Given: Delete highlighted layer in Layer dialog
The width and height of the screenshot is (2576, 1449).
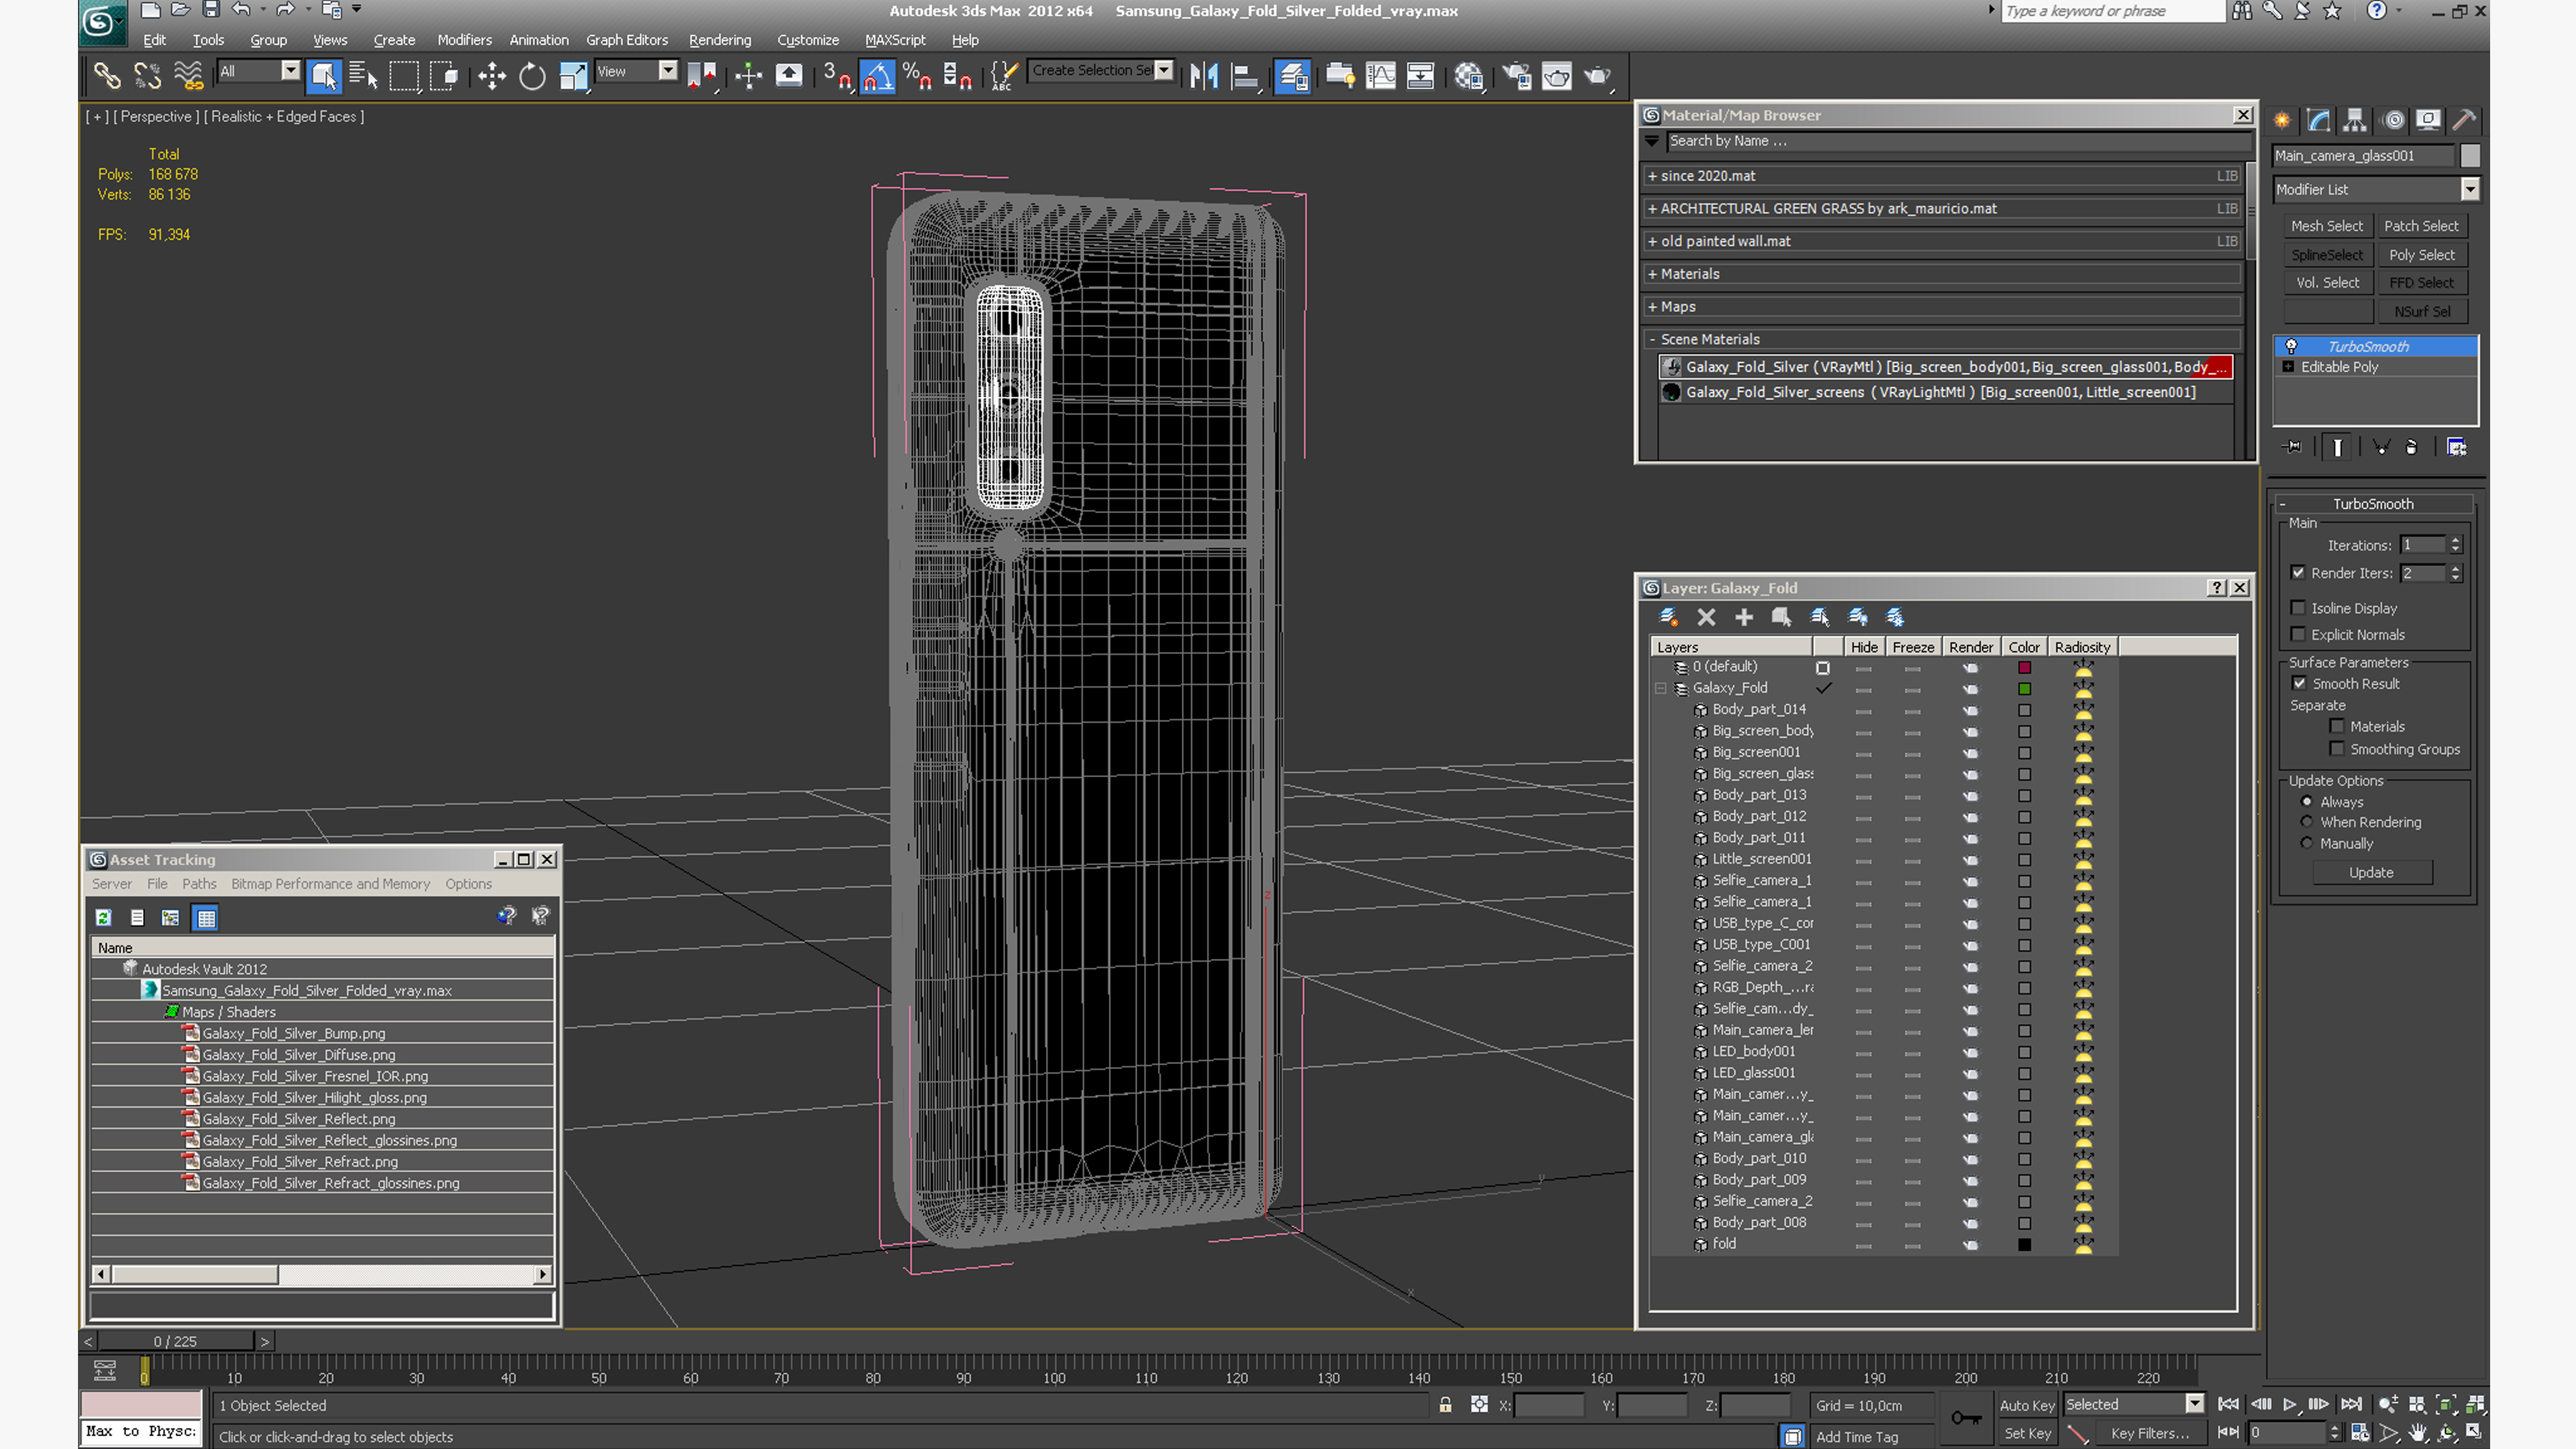Looking at the screenshot, I should tap(1706, 617).
